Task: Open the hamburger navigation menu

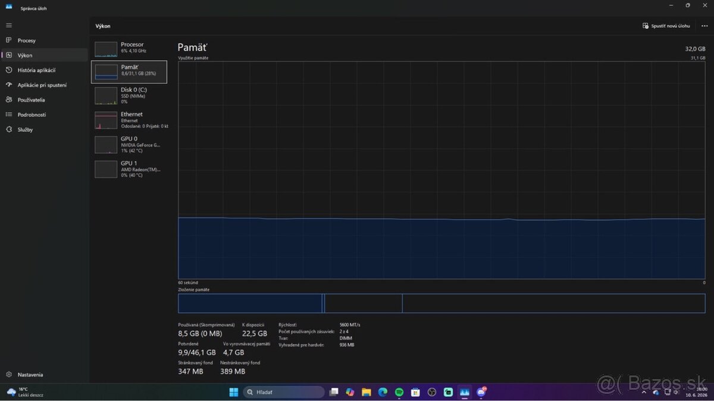Action: pos(8,25)
